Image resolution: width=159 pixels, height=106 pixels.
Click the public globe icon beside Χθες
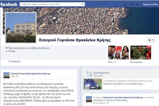[x=17, y=76]
